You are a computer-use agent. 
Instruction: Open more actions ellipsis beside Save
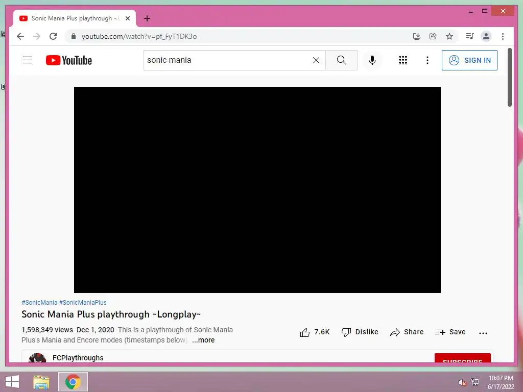tap(483, 333)
